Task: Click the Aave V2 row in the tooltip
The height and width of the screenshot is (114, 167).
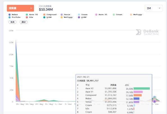Action: click(x=114, y=89)
